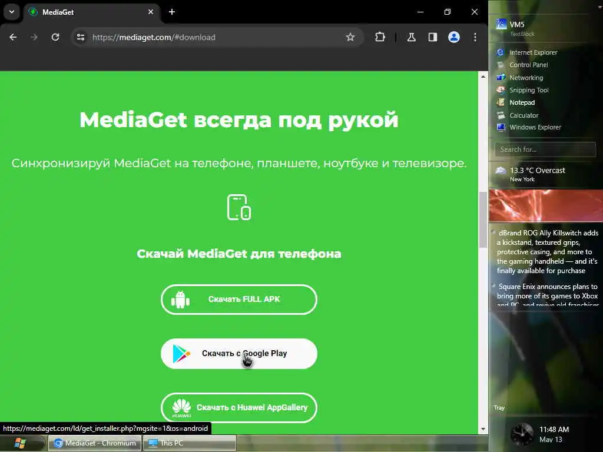Open the Extensions puzzle icon
603x452 pixels.
[x=380, y=37]
